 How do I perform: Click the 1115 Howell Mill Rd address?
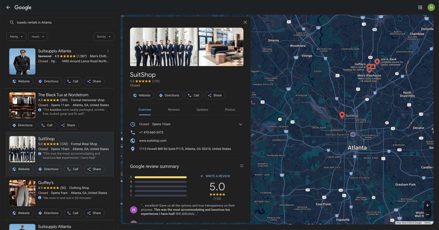click(x=185, y=149)
